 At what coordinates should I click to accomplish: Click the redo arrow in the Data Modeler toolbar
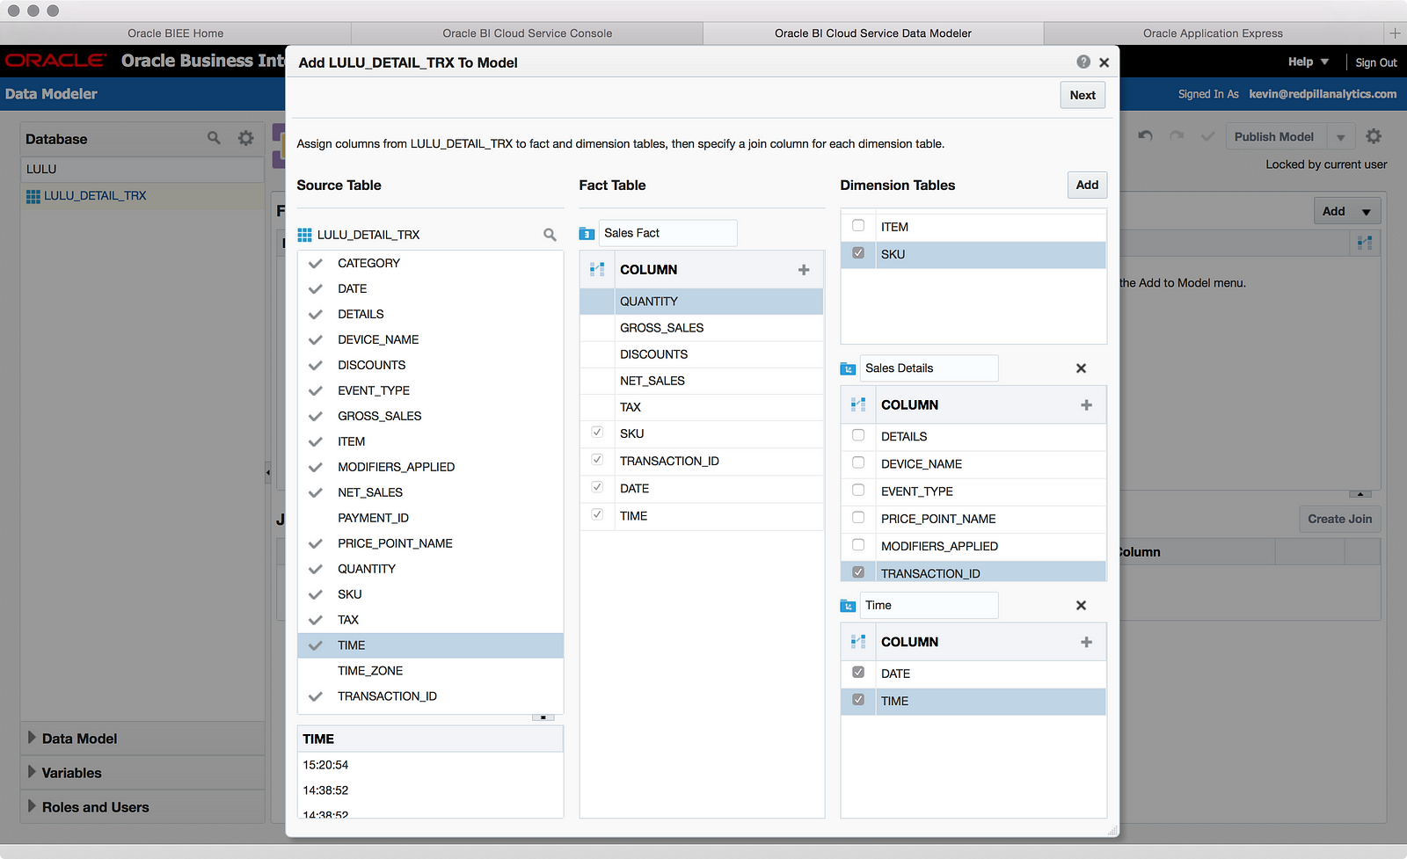pyautogui.click(x=1177, y=136)
